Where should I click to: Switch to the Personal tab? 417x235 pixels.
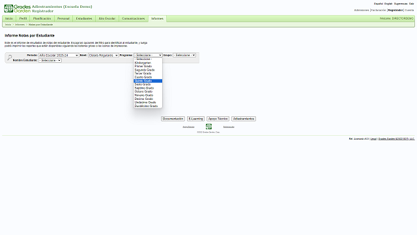click(63, 19)
